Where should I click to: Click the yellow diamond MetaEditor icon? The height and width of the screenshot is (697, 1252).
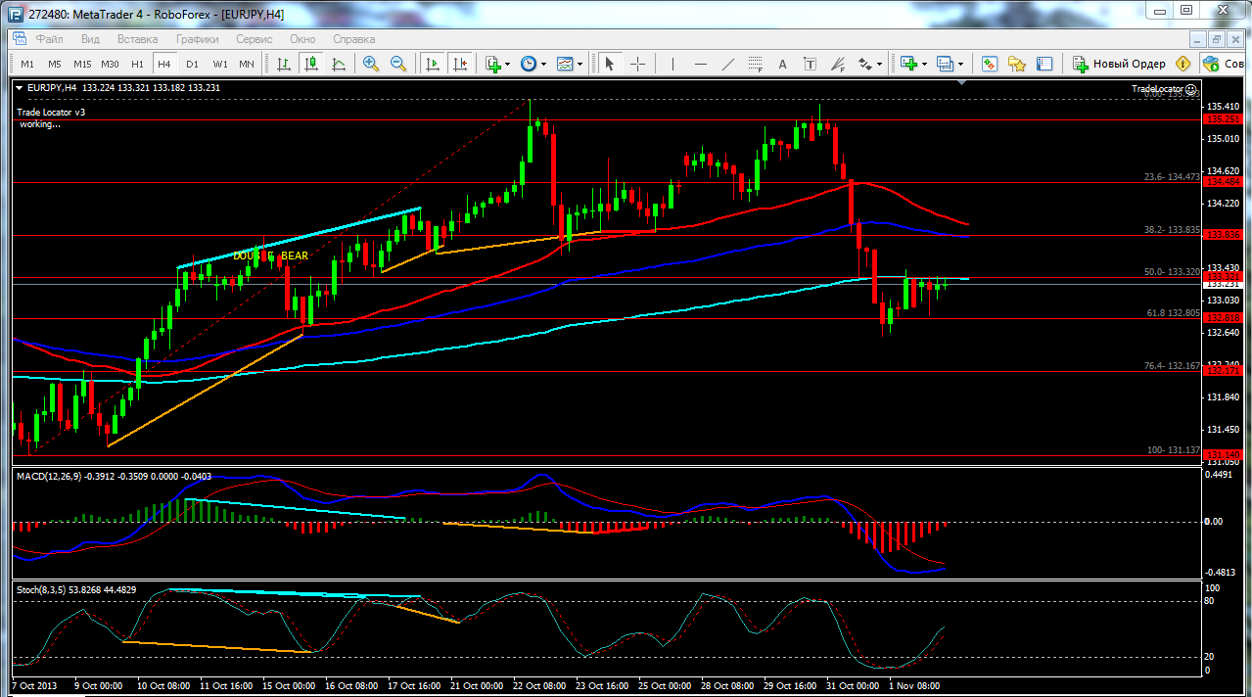coord(1182,64)
